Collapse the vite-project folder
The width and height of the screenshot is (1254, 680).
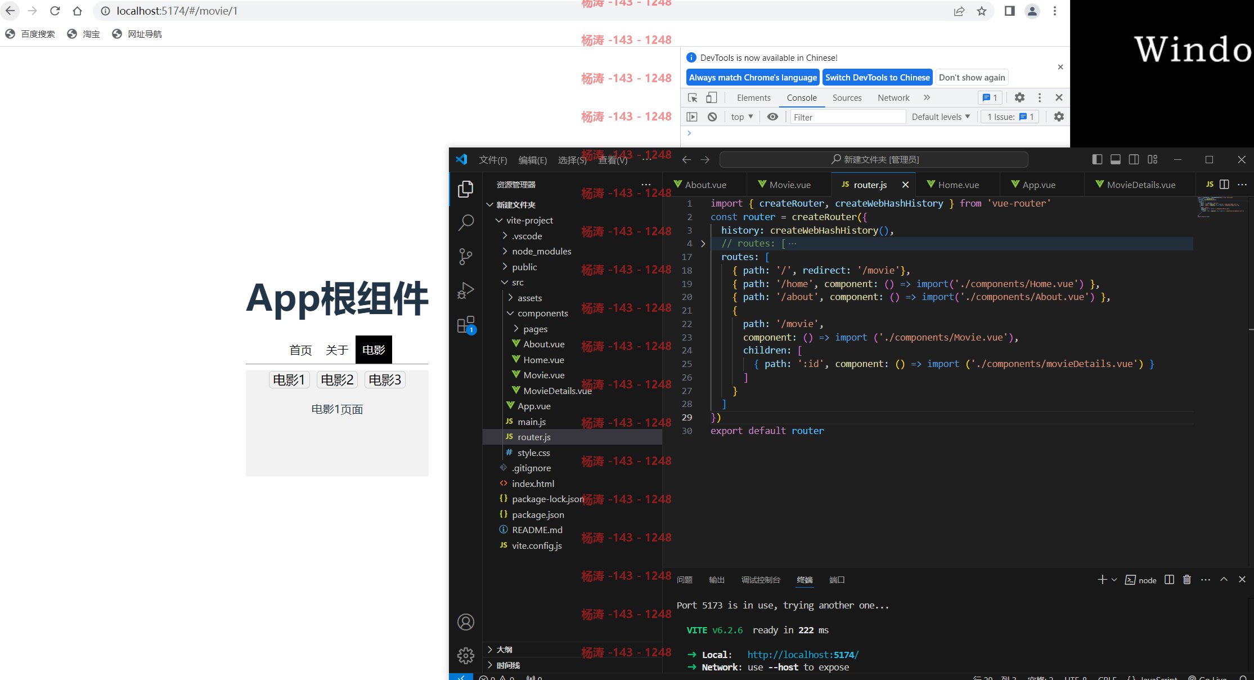click(499, 220)
